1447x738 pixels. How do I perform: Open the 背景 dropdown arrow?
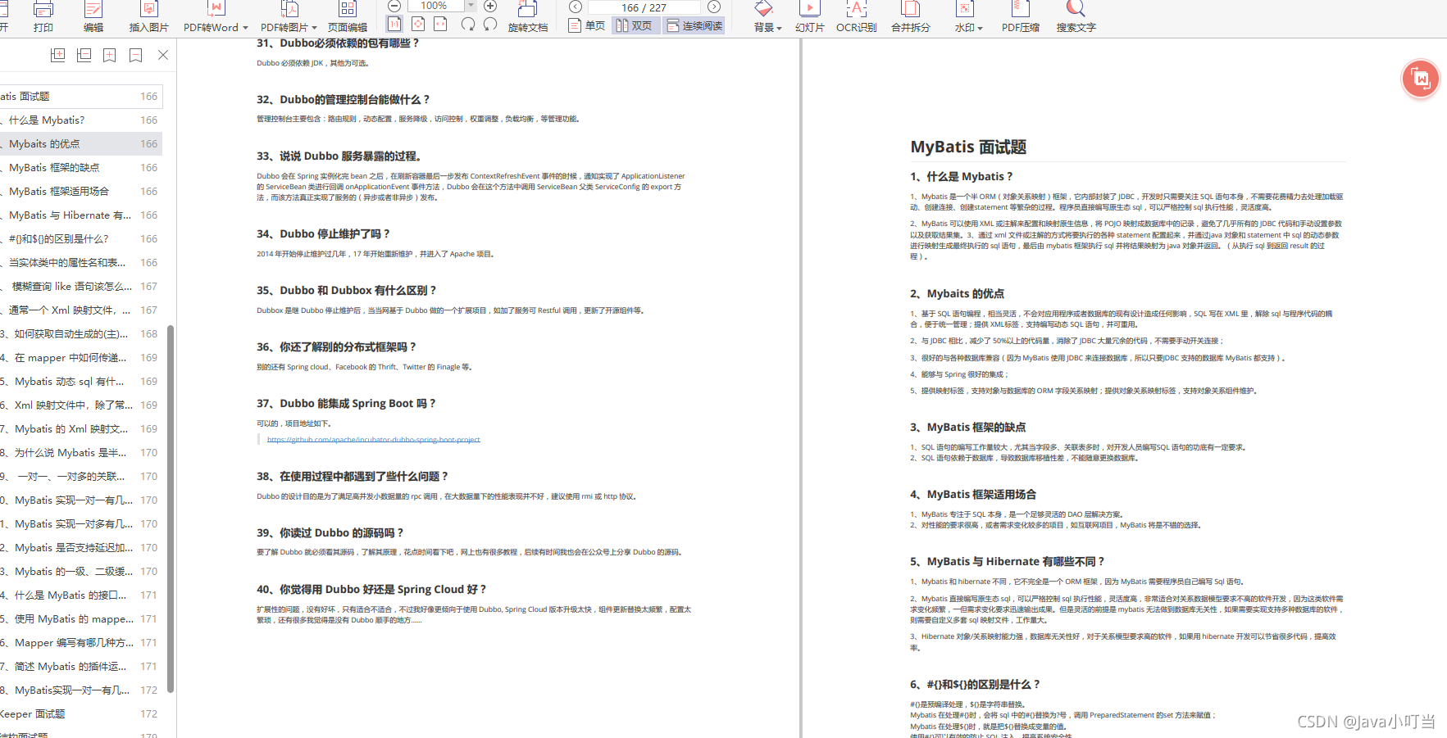[x=779, y=28]
